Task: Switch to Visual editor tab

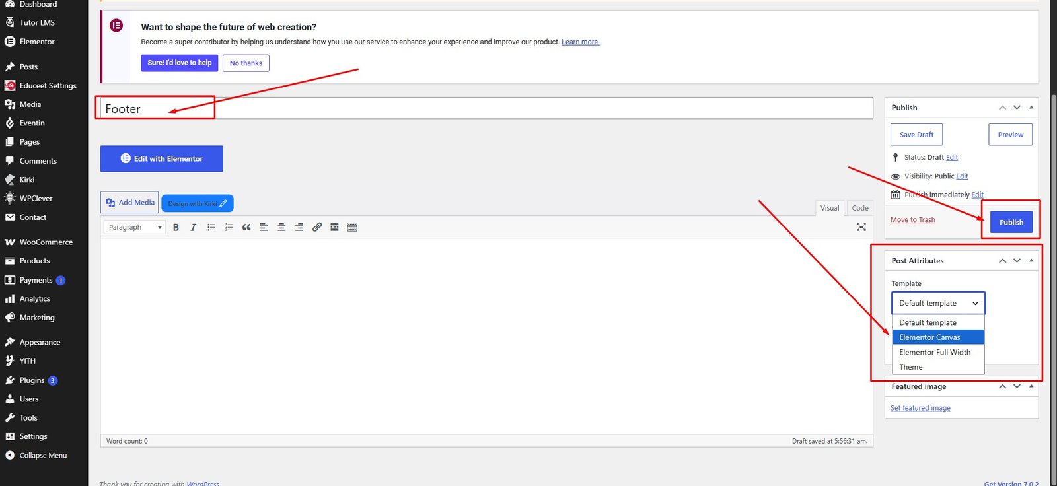Action: point(830,208)
